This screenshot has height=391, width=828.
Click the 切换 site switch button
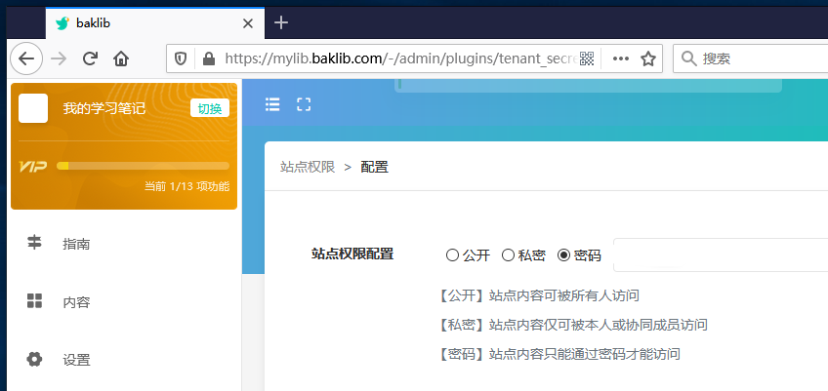click(209, 108)
